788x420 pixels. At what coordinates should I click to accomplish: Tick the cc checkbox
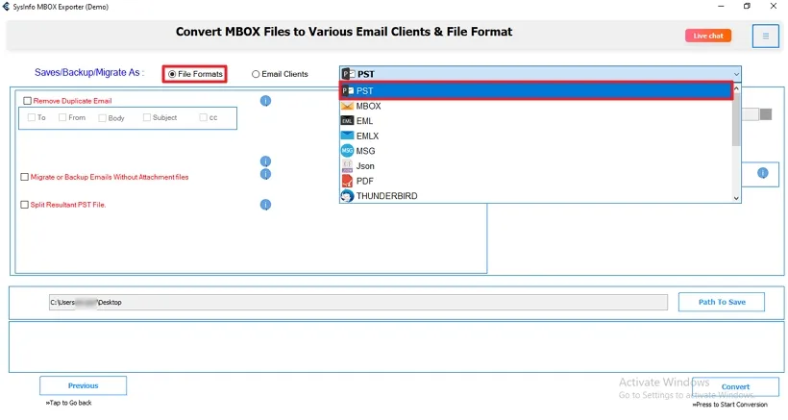[203, 117]
